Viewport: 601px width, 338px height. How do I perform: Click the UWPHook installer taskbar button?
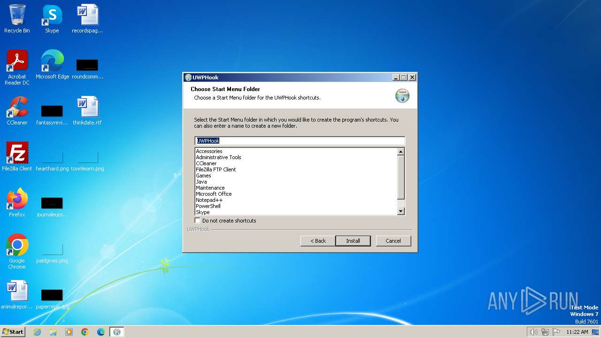(117, 332)
